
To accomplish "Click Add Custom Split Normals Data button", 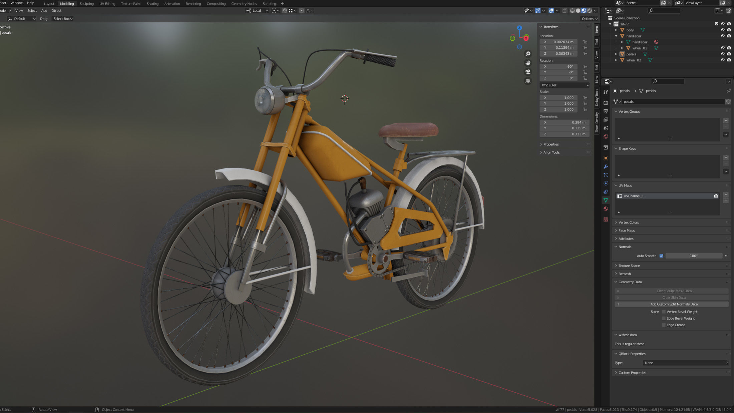I will pos(672,304).
